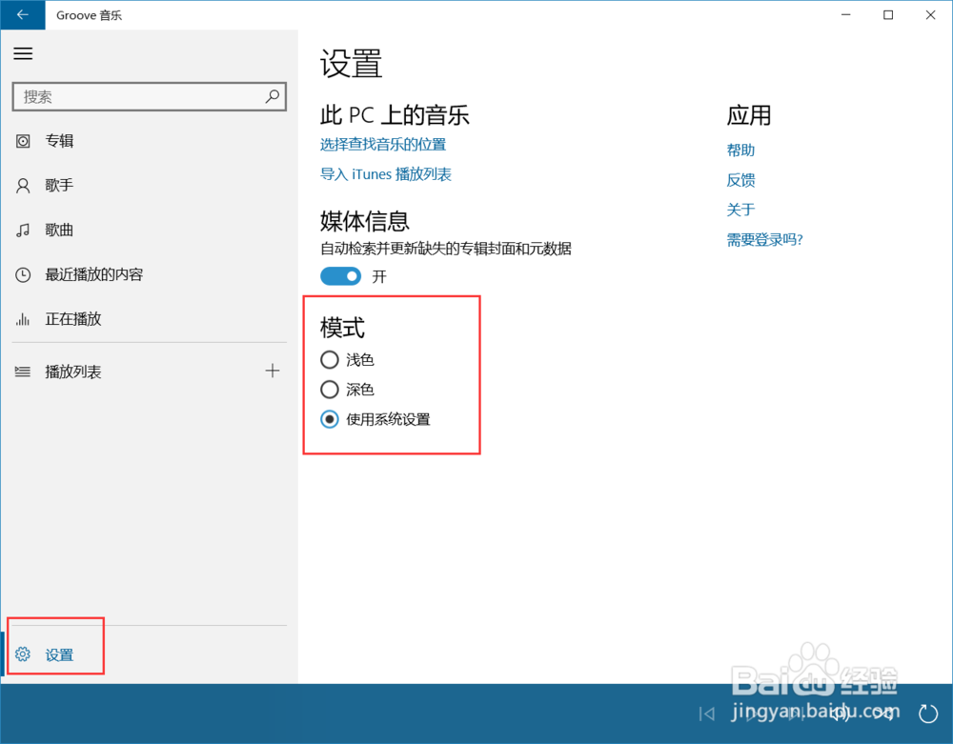Click the playlist (播放列表) lines icon
This screenshot has width=953, height=744.
23,372
